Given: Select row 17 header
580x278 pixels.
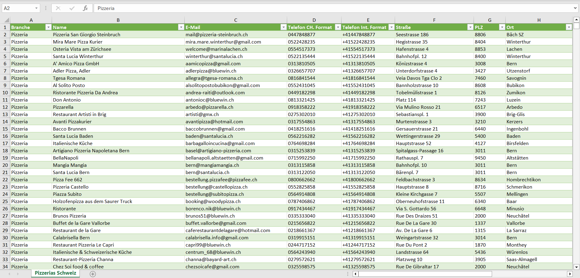Looking at the screenshot, I should [5, 143].
